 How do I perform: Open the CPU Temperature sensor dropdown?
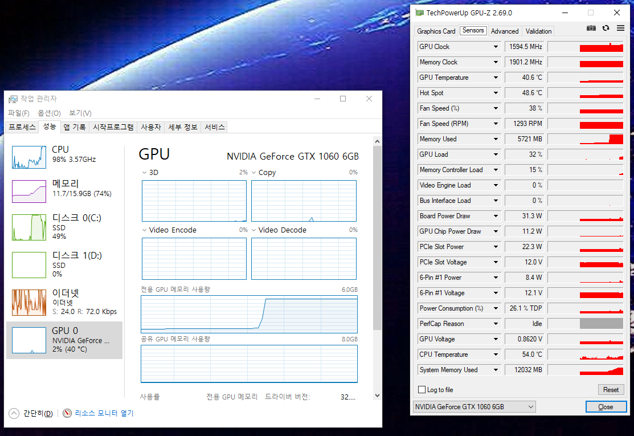(x=496, y=354)
